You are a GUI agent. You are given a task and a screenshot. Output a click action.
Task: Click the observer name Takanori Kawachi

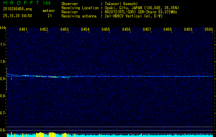121,3
